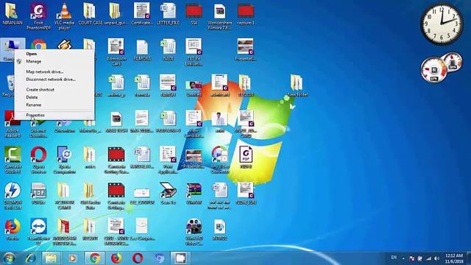
Task: Choose Rename from the context menu
Action: [x=33, y=105]
